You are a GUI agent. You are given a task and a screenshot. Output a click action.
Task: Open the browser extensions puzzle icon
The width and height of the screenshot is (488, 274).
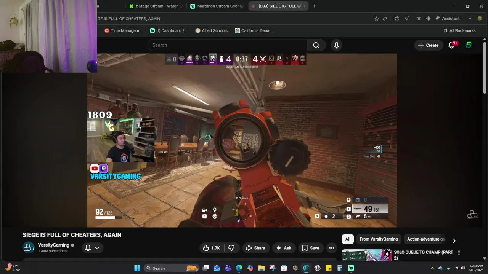pyautogui.click(x=396, y=18)
